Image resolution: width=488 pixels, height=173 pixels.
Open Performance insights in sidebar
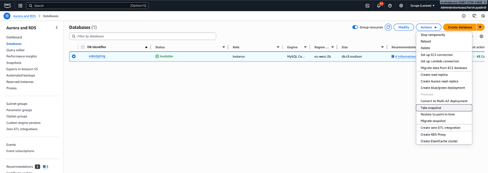pyautogui.click(x=22, y=56)
